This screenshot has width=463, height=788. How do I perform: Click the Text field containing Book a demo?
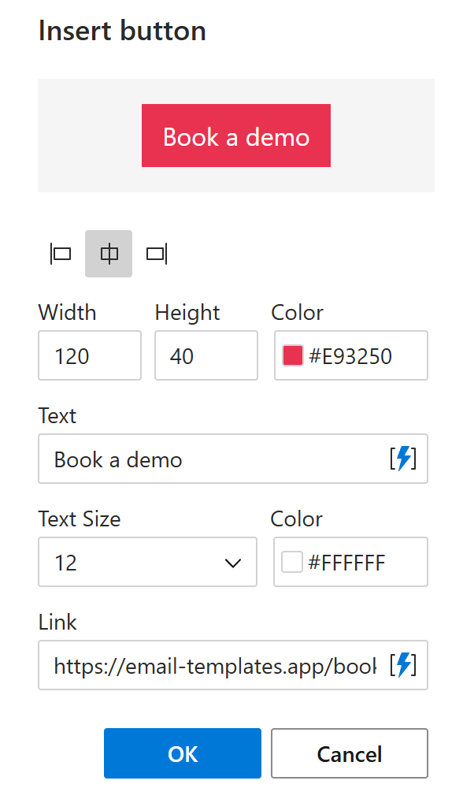[x=197, y=459]
